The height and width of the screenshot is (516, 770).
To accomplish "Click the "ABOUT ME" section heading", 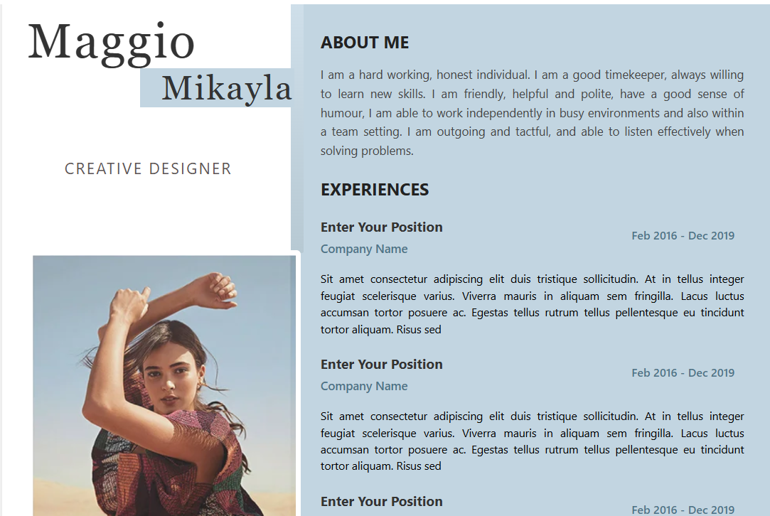I will click(365, 43).
